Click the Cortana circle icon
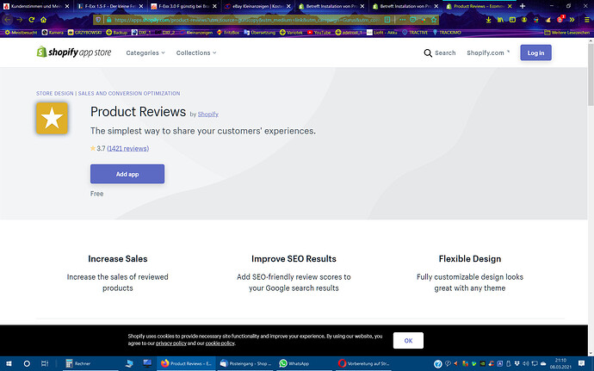594x371 pixels. tap(27, 363)
